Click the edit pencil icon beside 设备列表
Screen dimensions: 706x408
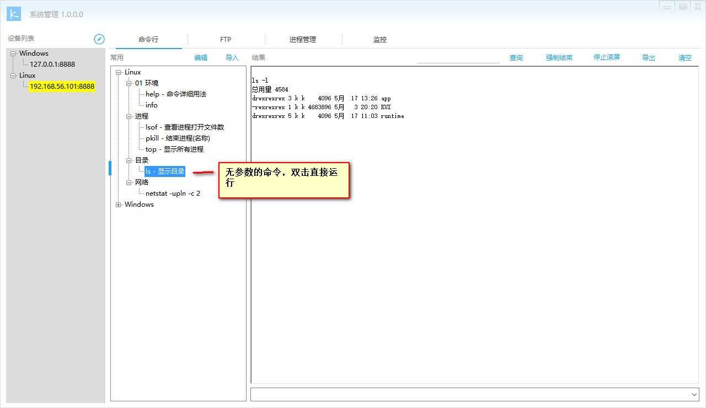coord(99,39)
